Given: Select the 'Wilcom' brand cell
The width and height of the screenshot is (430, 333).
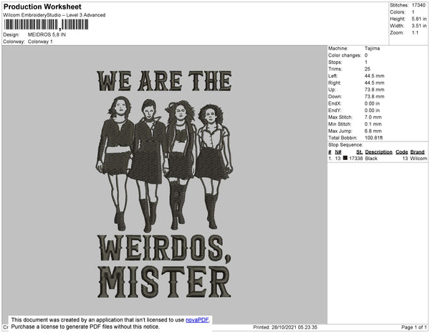Looking at the screenshot, I should click(x=419, y=159).
